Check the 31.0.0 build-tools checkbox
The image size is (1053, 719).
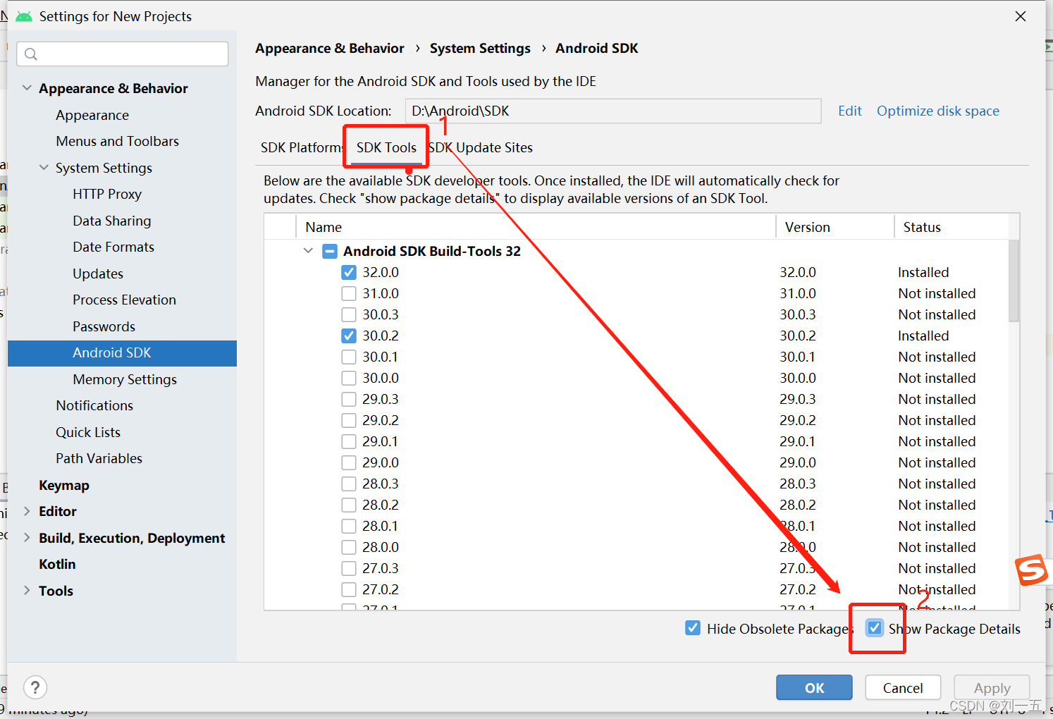tap(349, 293)
